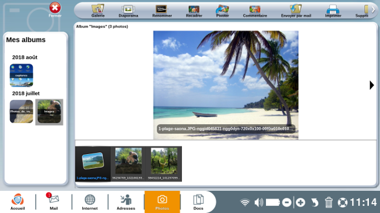Select the Recadrer crop tool
Image resolution: width=380 pixels, height=213 pixels.
(x=194, y=11)
